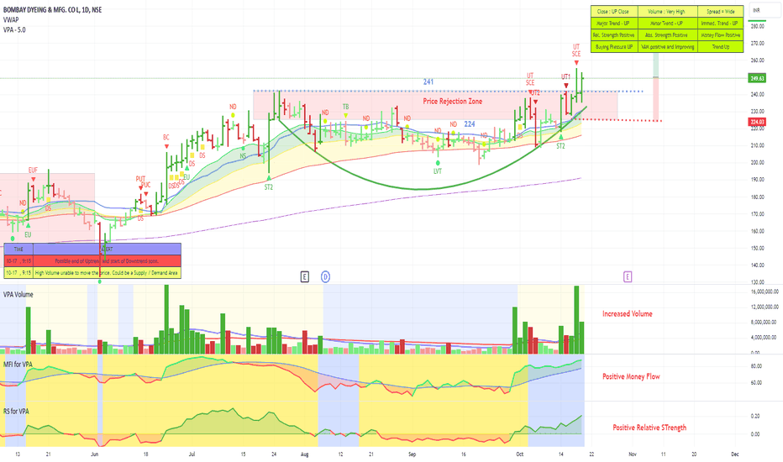Click the TB signal label
The height and width of the screenshot is (462, 783).
coord(345,107)
